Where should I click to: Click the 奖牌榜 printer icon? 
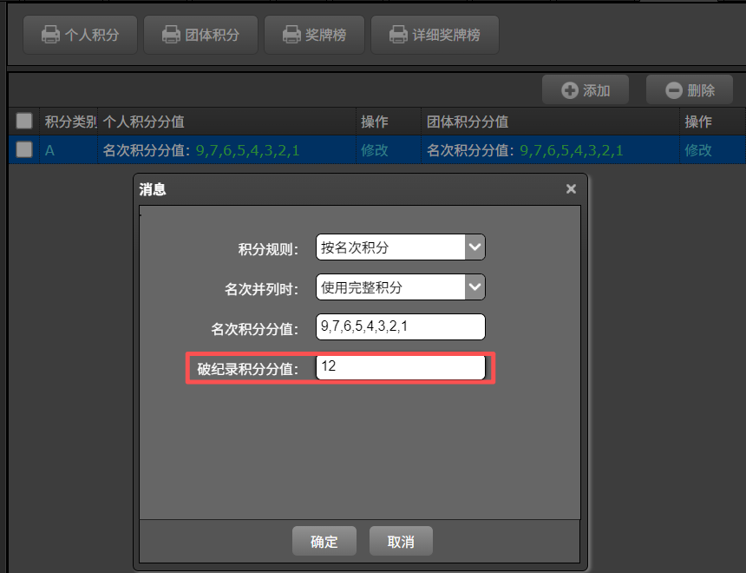tap(291, 36)
